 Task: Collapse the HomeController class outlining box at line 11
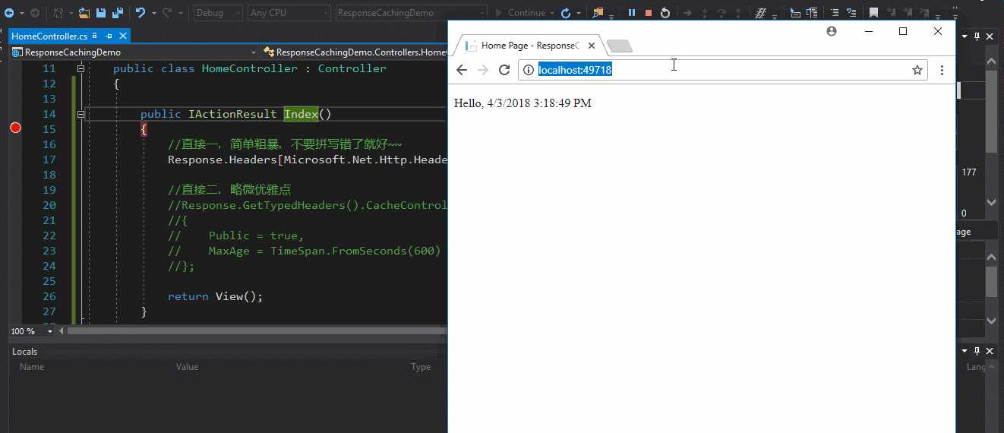pos(81,68)
